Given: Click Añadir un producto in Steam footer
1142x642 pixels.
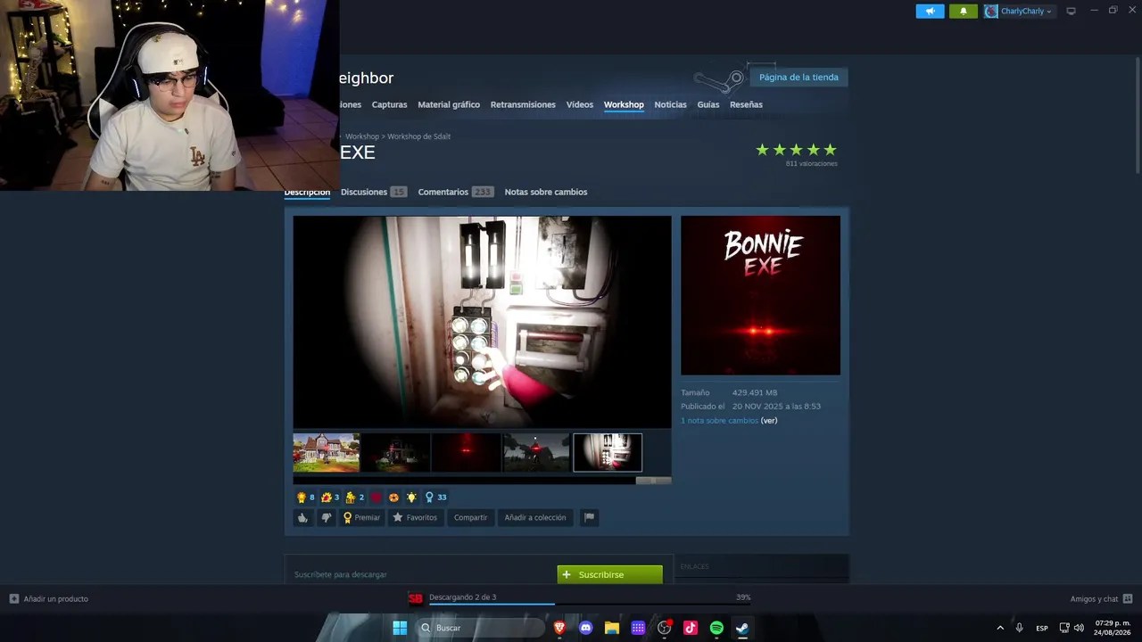Looking at the screenshot, I should (49, 598).
